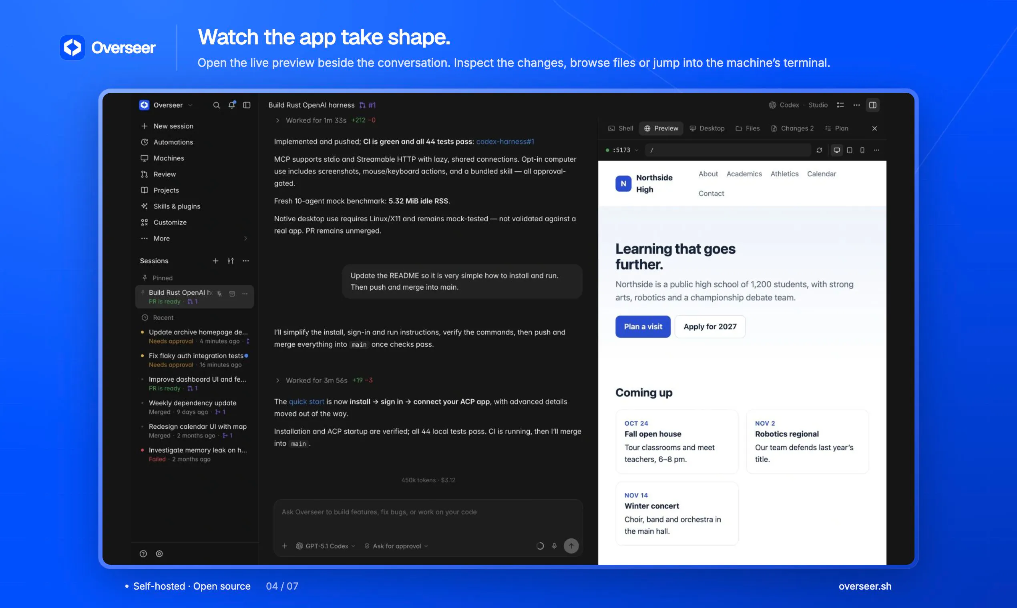Toggle the right side panel layout button
The height and width of the screenshot is (608, 1017).
[x=872, y=105]
